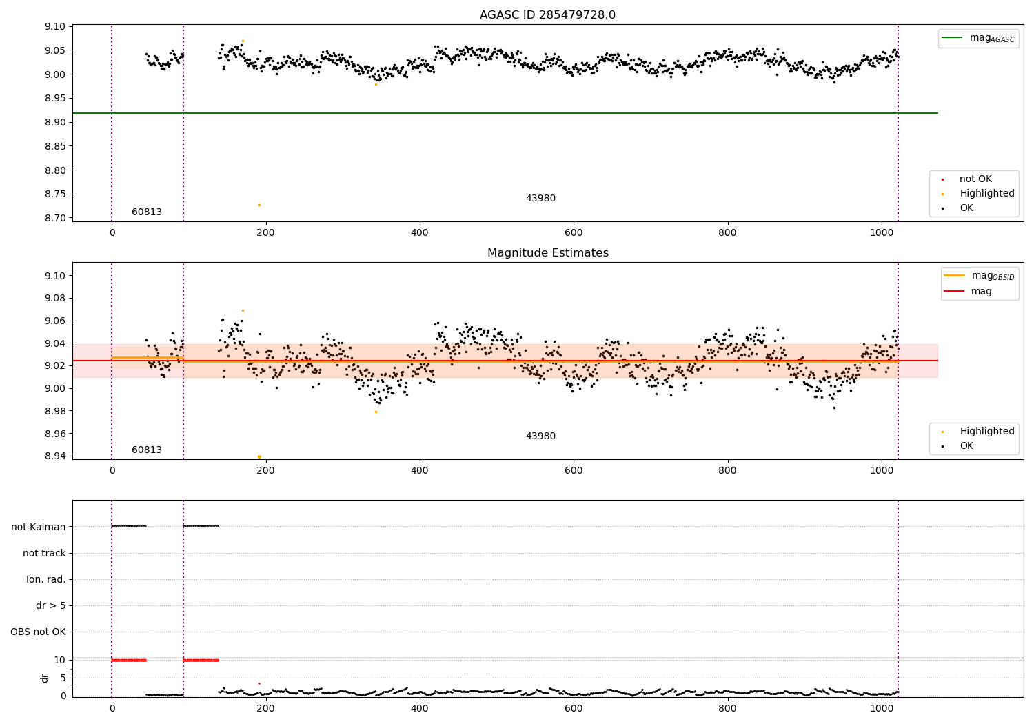Click the 9.04 y-axis tick label
The width and height of the screenshot is (1034, 724).
coord(54,343)
